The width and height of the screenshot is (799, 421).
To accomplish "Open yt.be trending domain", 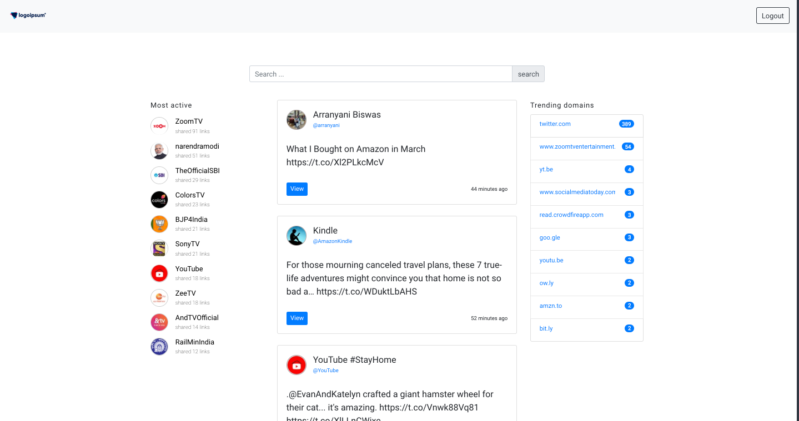I will pyautogui.click(x=546, y=169).
